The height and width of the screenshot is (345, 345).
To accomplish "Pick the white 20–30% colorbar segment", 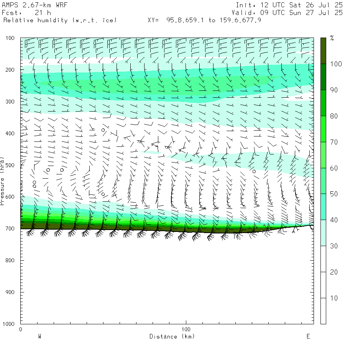I will (x=323, y=259).
